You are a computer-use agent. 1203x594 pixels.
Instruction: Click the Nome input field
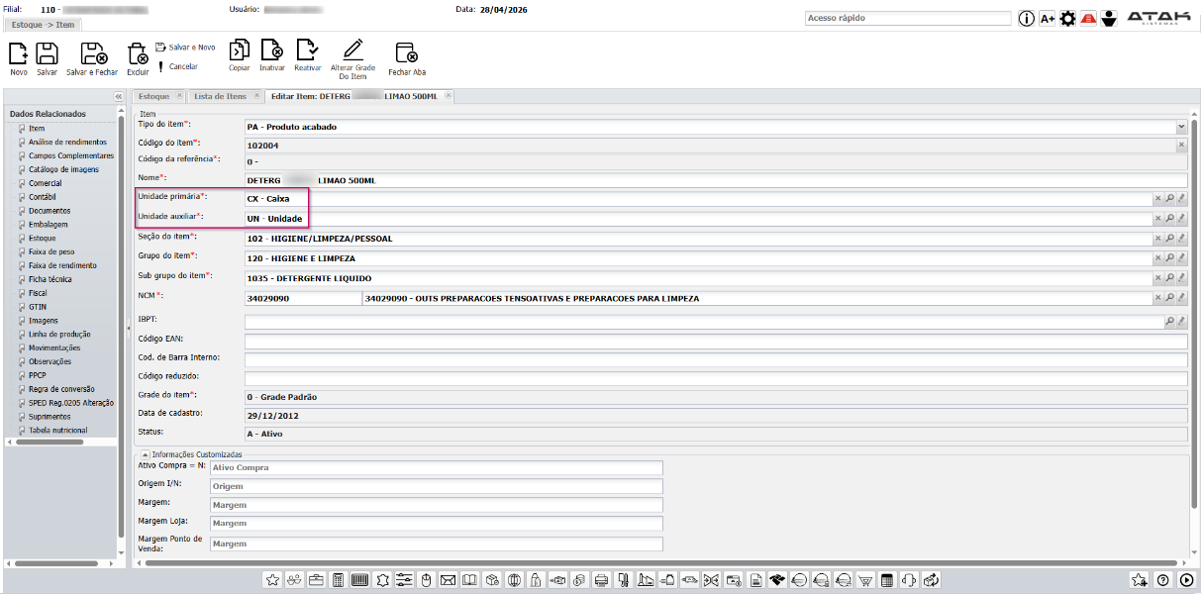pyautogui.click(x=716, y=180)
